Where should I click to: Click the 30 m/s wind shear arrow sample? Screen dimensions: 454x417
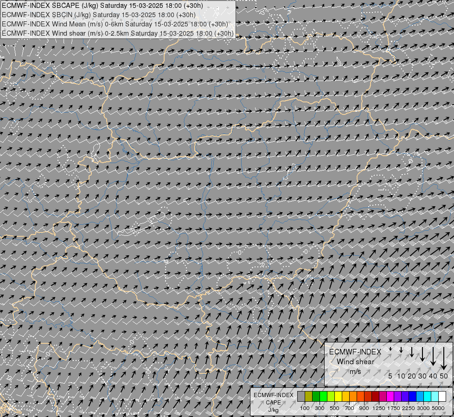click(x=422, y=354)
